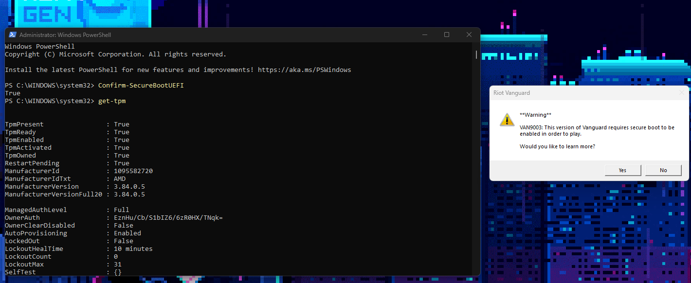The width and height of the screenshot is (691, 283).
Task: Click the TpmReady row
Action: pos(67,132)
